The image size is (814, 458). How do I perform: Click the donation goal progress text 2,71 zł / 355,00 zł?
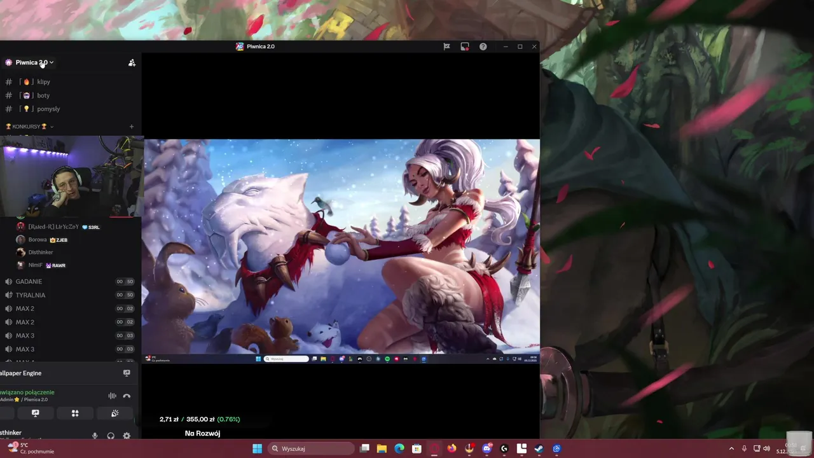click(200, 419)
